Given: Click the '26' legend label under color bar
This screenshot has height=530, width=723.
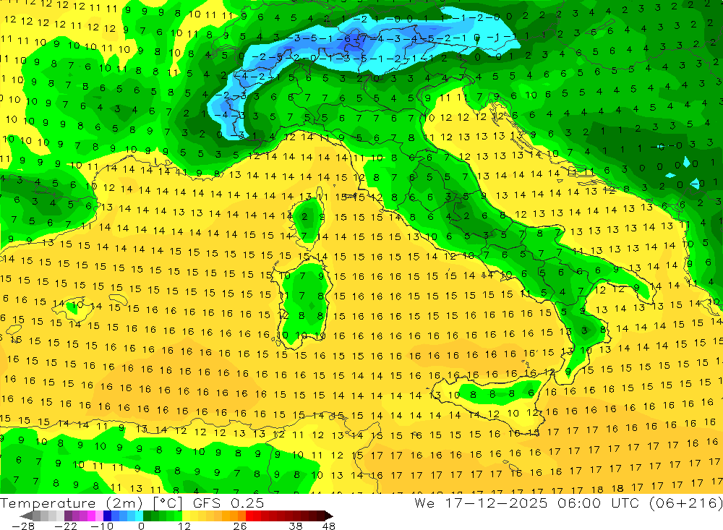Looking at the screenshot, I should [x=239, y=526].
